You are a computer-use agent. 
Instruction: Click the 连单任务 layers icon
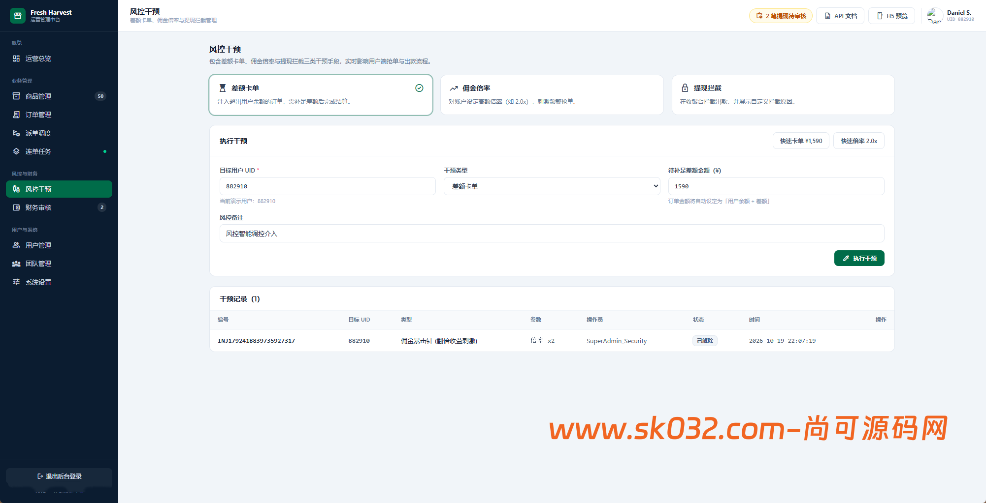[16, 151]
